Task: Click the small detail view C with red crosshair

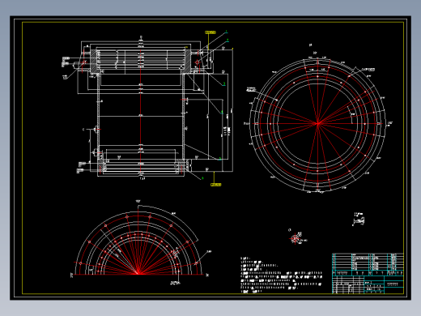Action: tap(296, 238)
